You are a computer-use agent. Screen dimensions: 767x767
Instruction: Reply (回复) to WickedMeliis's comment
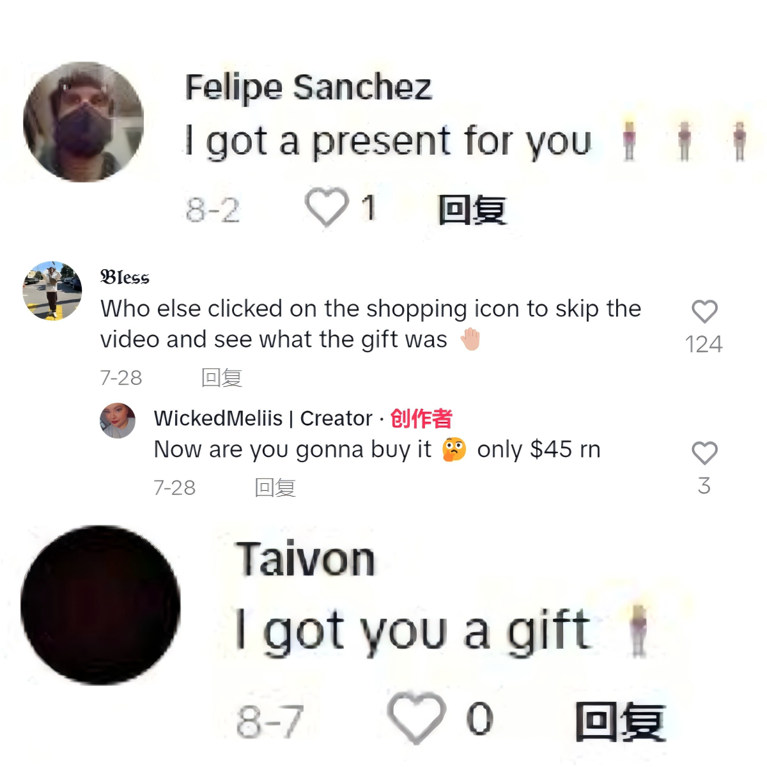tap(275, 488)
